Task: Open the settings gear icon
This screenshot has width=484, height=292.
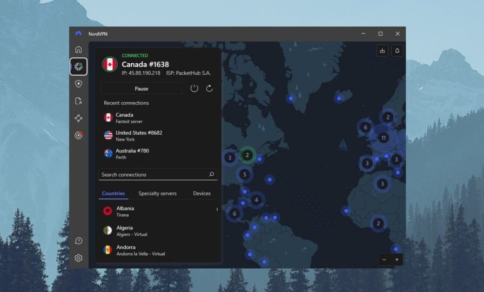Action: 78,258
